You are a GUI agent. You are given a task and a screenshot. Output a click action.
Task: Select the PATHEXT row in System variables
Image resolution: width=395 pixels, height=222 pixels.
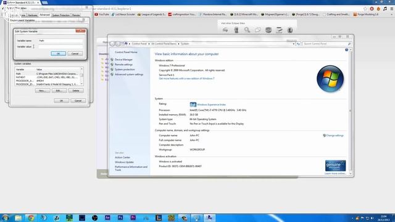pyautogui.click(x=47, y=77)
